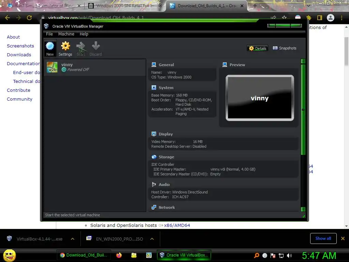349x262 pixels.
Task: Open the Chrome profile avatar
Action: (331, 18)
